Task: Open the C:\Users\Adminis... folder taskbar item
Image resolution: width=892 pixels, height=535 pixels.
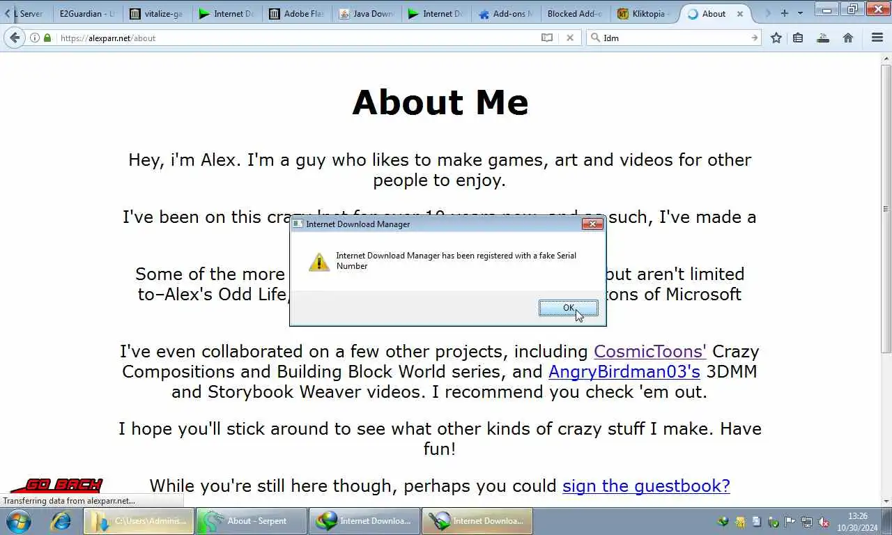Action: (x=139, y=521)
